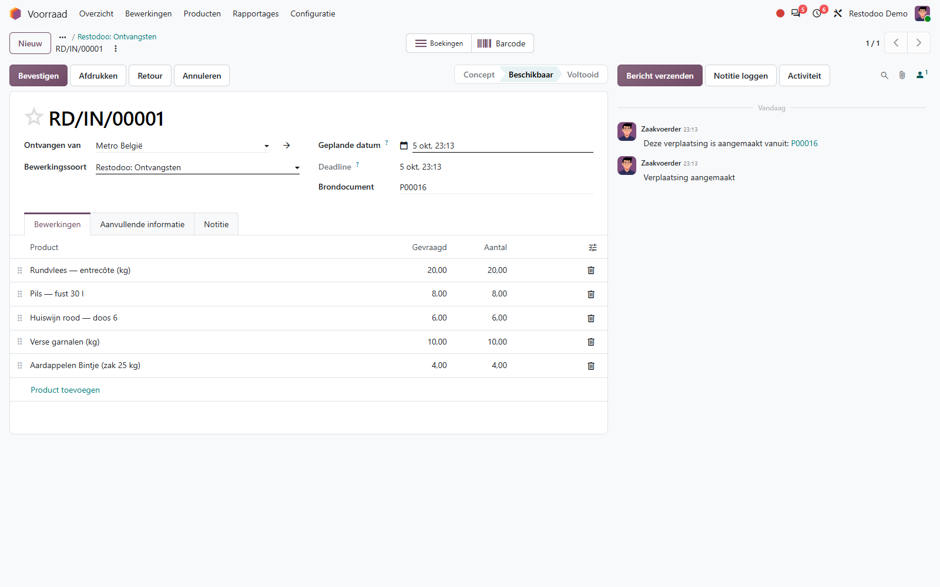Open source document P00016 link in chatter
Screen dimensions: 940x587
tap(804, 143)
